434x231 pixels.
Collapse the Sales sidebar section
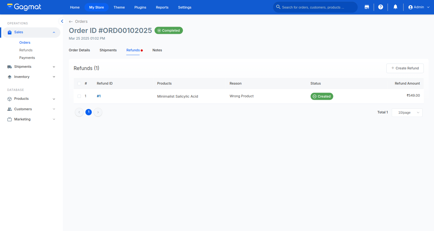click(54, 32)
